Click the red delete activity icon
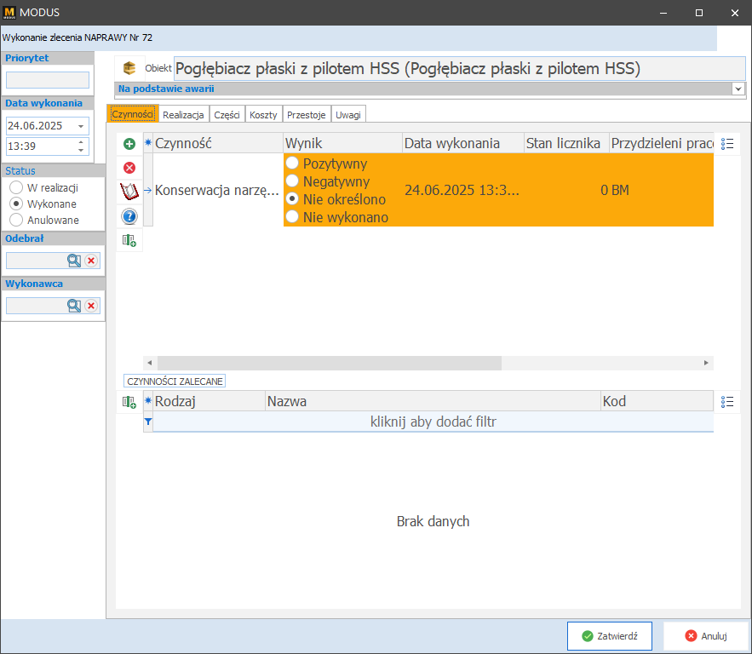Screen dimensions: 752x654 (x=129, y=168)
